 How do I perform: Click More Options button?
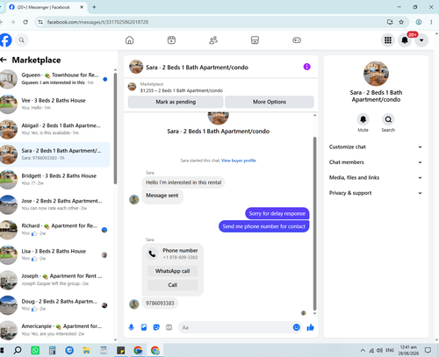(x=270, y=102)
